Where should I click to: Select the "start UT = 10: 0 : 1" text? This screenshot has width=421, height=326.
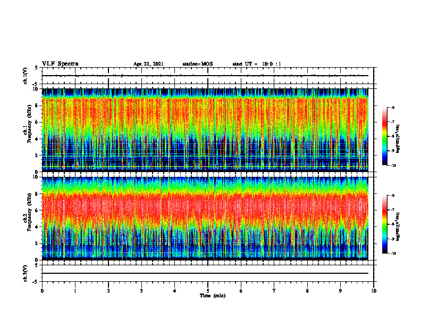pyautogui.click(x=257, y=64)
